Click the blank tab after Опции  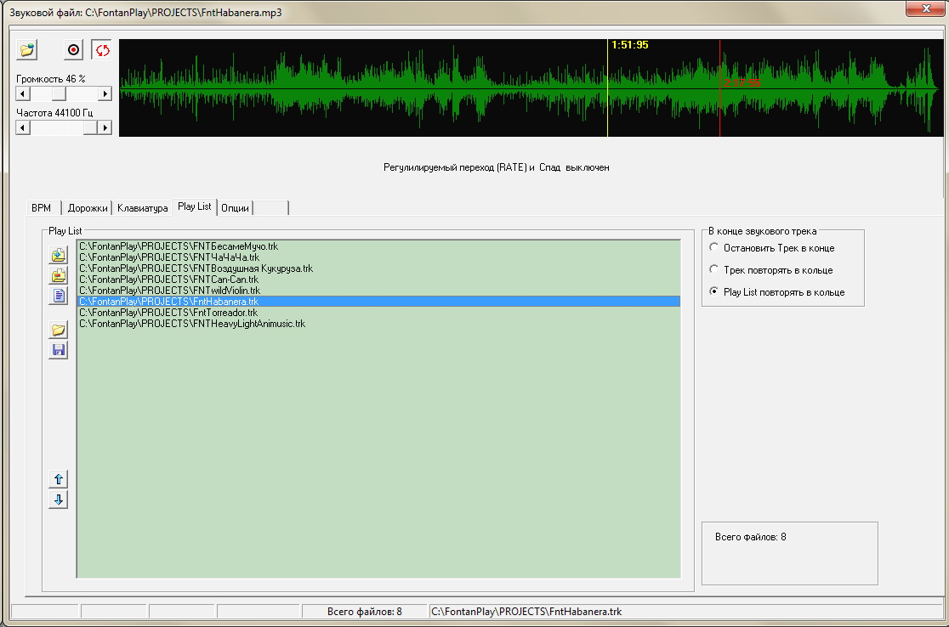tap(271, 208)
